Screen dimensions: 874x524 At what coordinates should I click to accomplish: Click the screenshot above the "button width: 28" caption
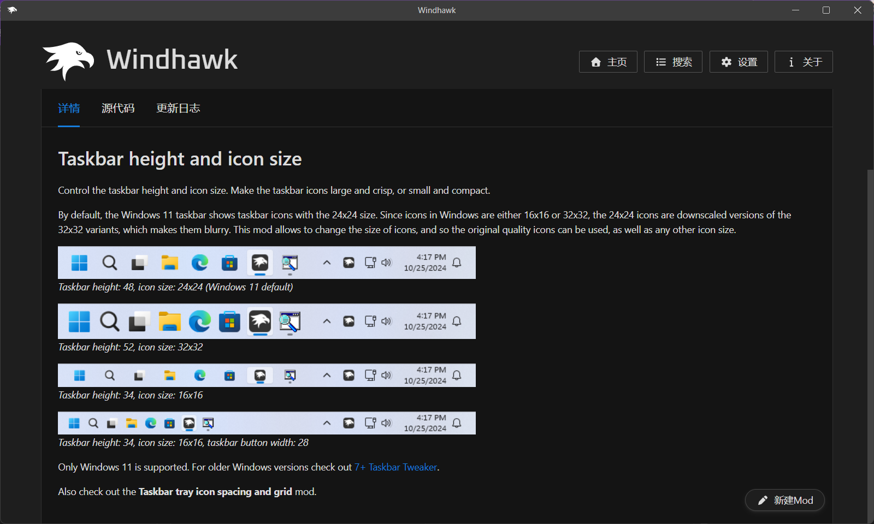click(x=267, y=423)
